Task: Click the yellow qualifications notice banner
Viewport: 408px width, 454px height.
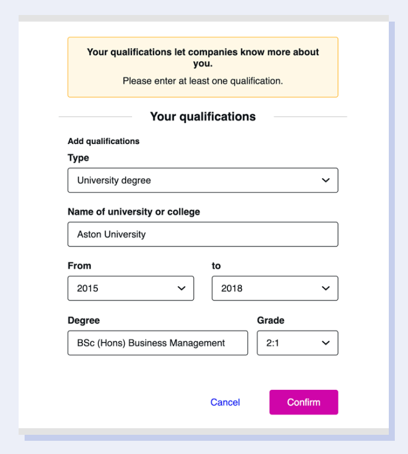Action: point(203,67)
